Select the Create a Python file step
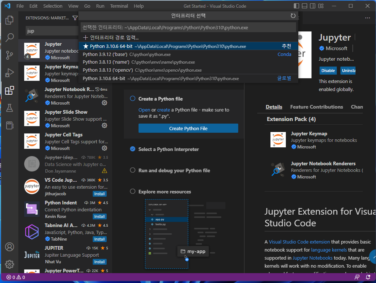376x283 pixels. (x=160, y=99)
